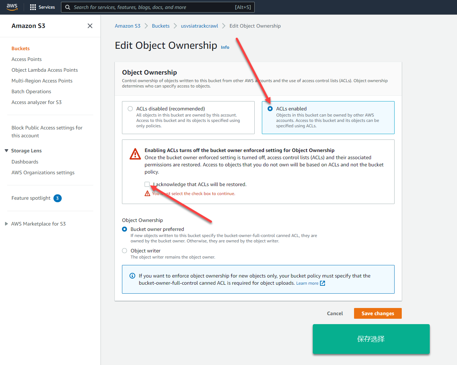Click the info circle in the blue banner
This screenshot has height=365, width=457.
click(132, 276)
